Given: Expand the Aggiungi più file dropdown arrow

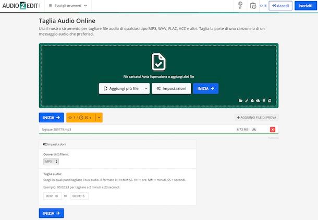Looking at the screenshot, I should tap(146, 88).
